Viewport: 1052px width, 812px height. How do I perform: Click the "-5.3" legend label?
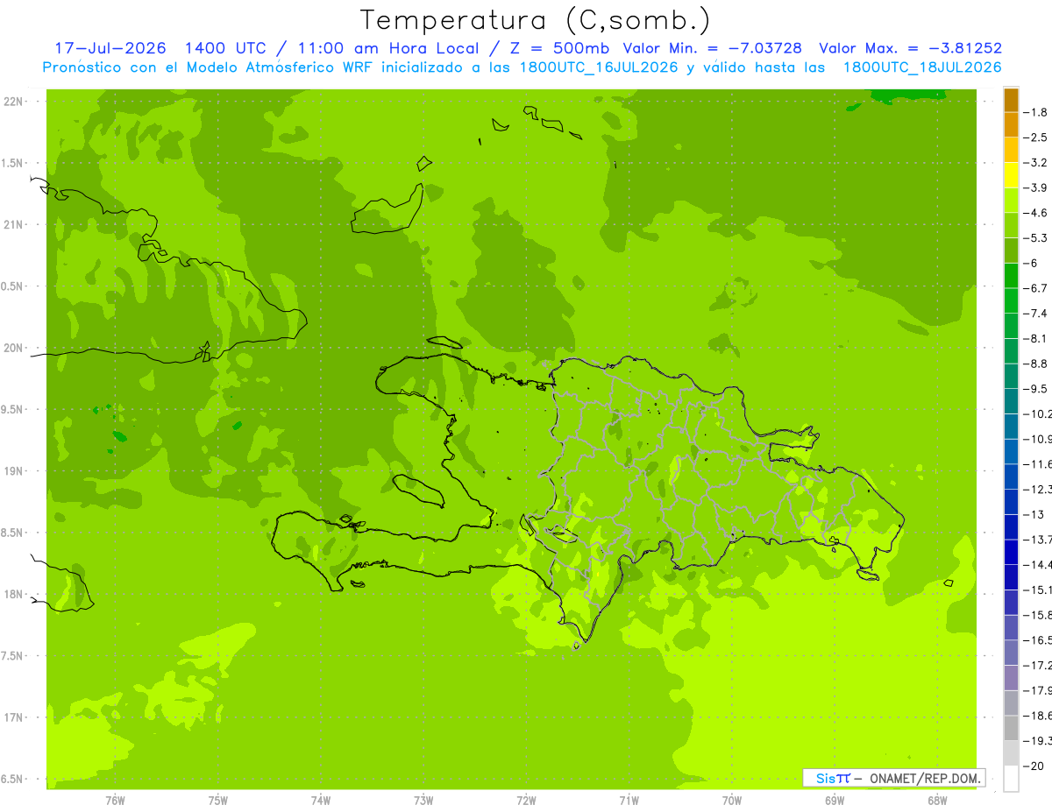coord(1036,238)
